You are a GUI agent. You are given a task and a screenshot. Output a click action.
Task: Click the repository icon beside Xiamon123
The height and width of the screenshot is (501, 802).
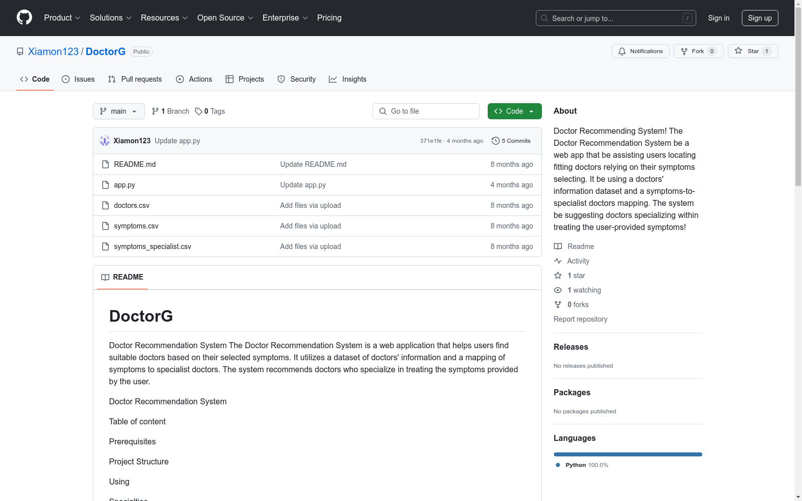tap(20, 52)
